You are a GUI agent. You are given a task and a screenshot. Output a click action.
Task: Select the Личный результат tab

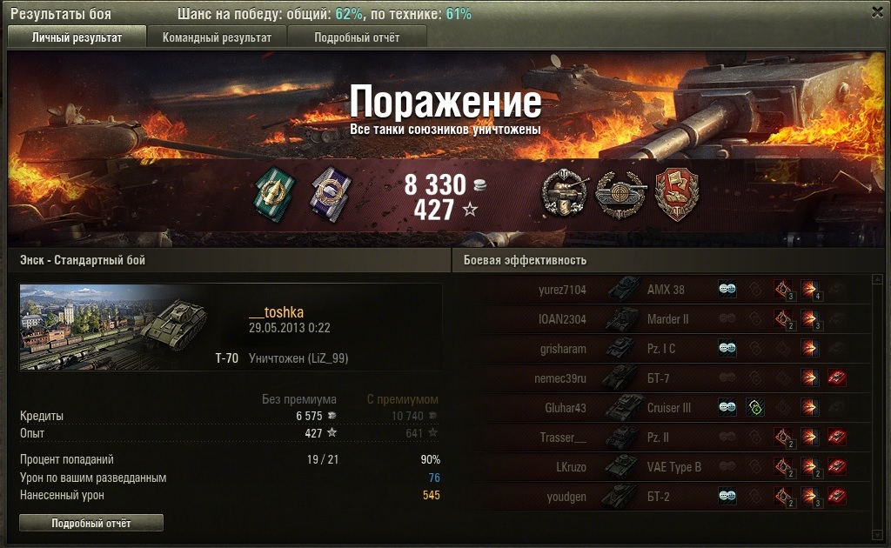coord(77,37)
